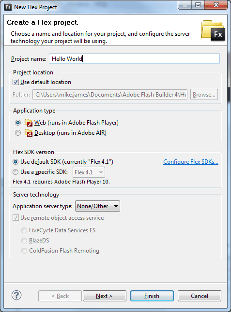Expand Application server type None/Other dropdown
The image size is (231, 312).
point(97,206)
